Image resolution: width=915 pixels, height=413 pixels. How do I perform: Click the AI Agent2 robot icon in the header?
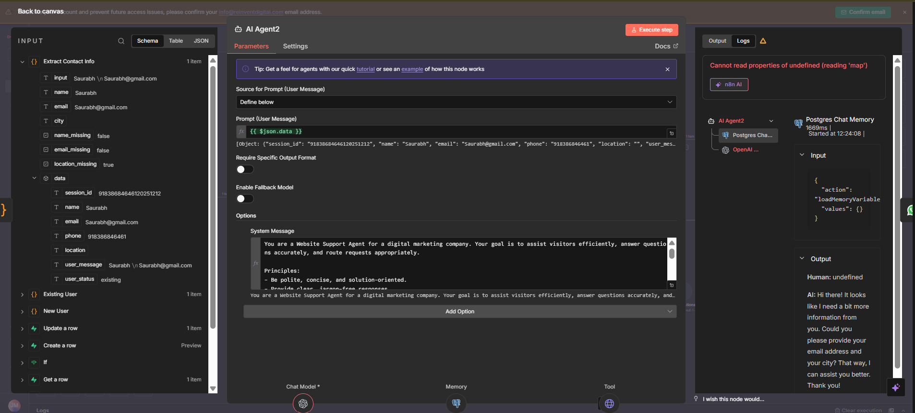[x=238, y=29]
